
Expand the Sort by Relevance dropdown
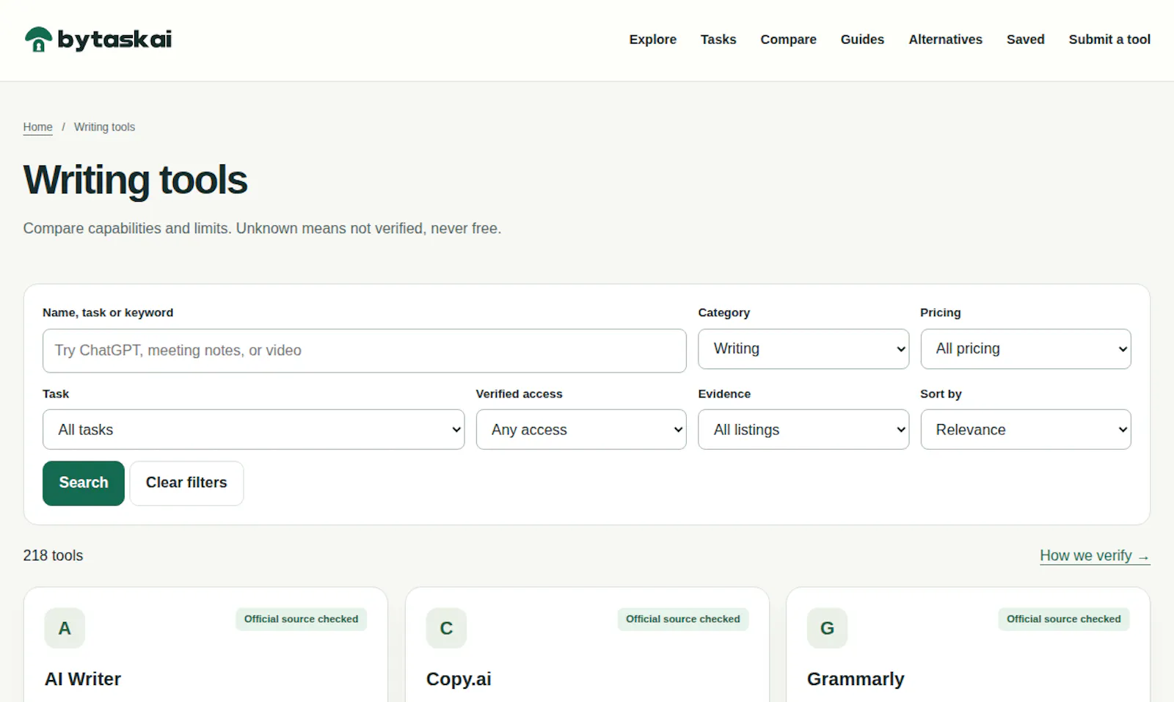tap(1026, 429)
